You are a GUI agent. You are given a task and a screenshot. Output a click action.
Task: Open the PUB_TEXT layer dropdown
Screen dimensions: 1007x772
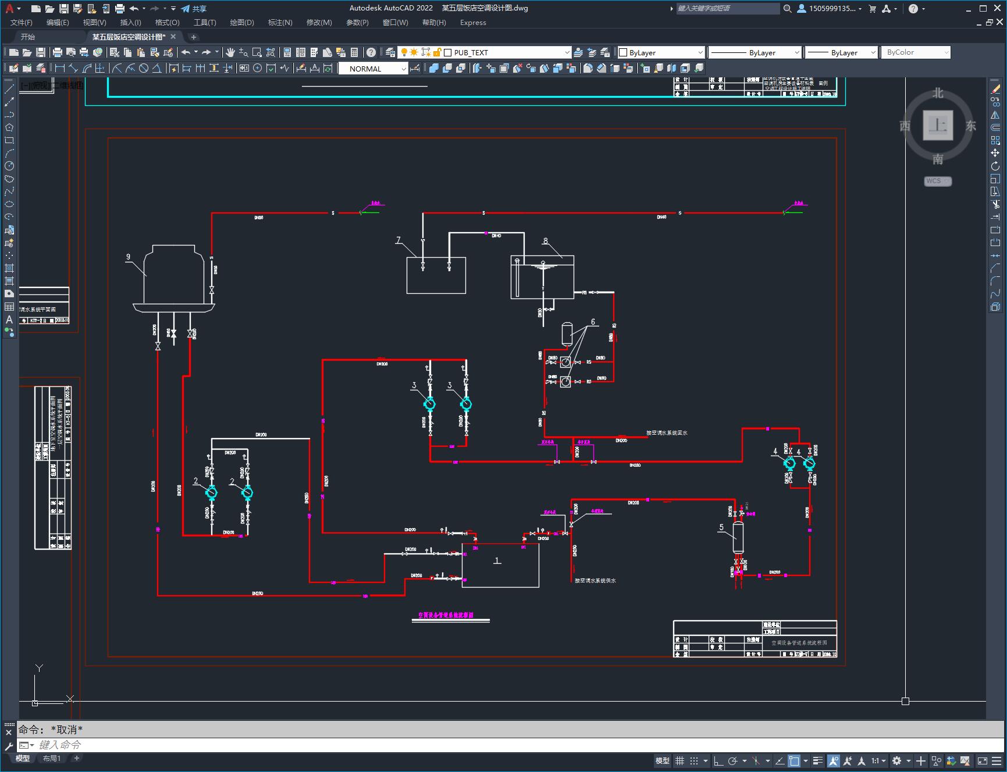coord(567,52)
